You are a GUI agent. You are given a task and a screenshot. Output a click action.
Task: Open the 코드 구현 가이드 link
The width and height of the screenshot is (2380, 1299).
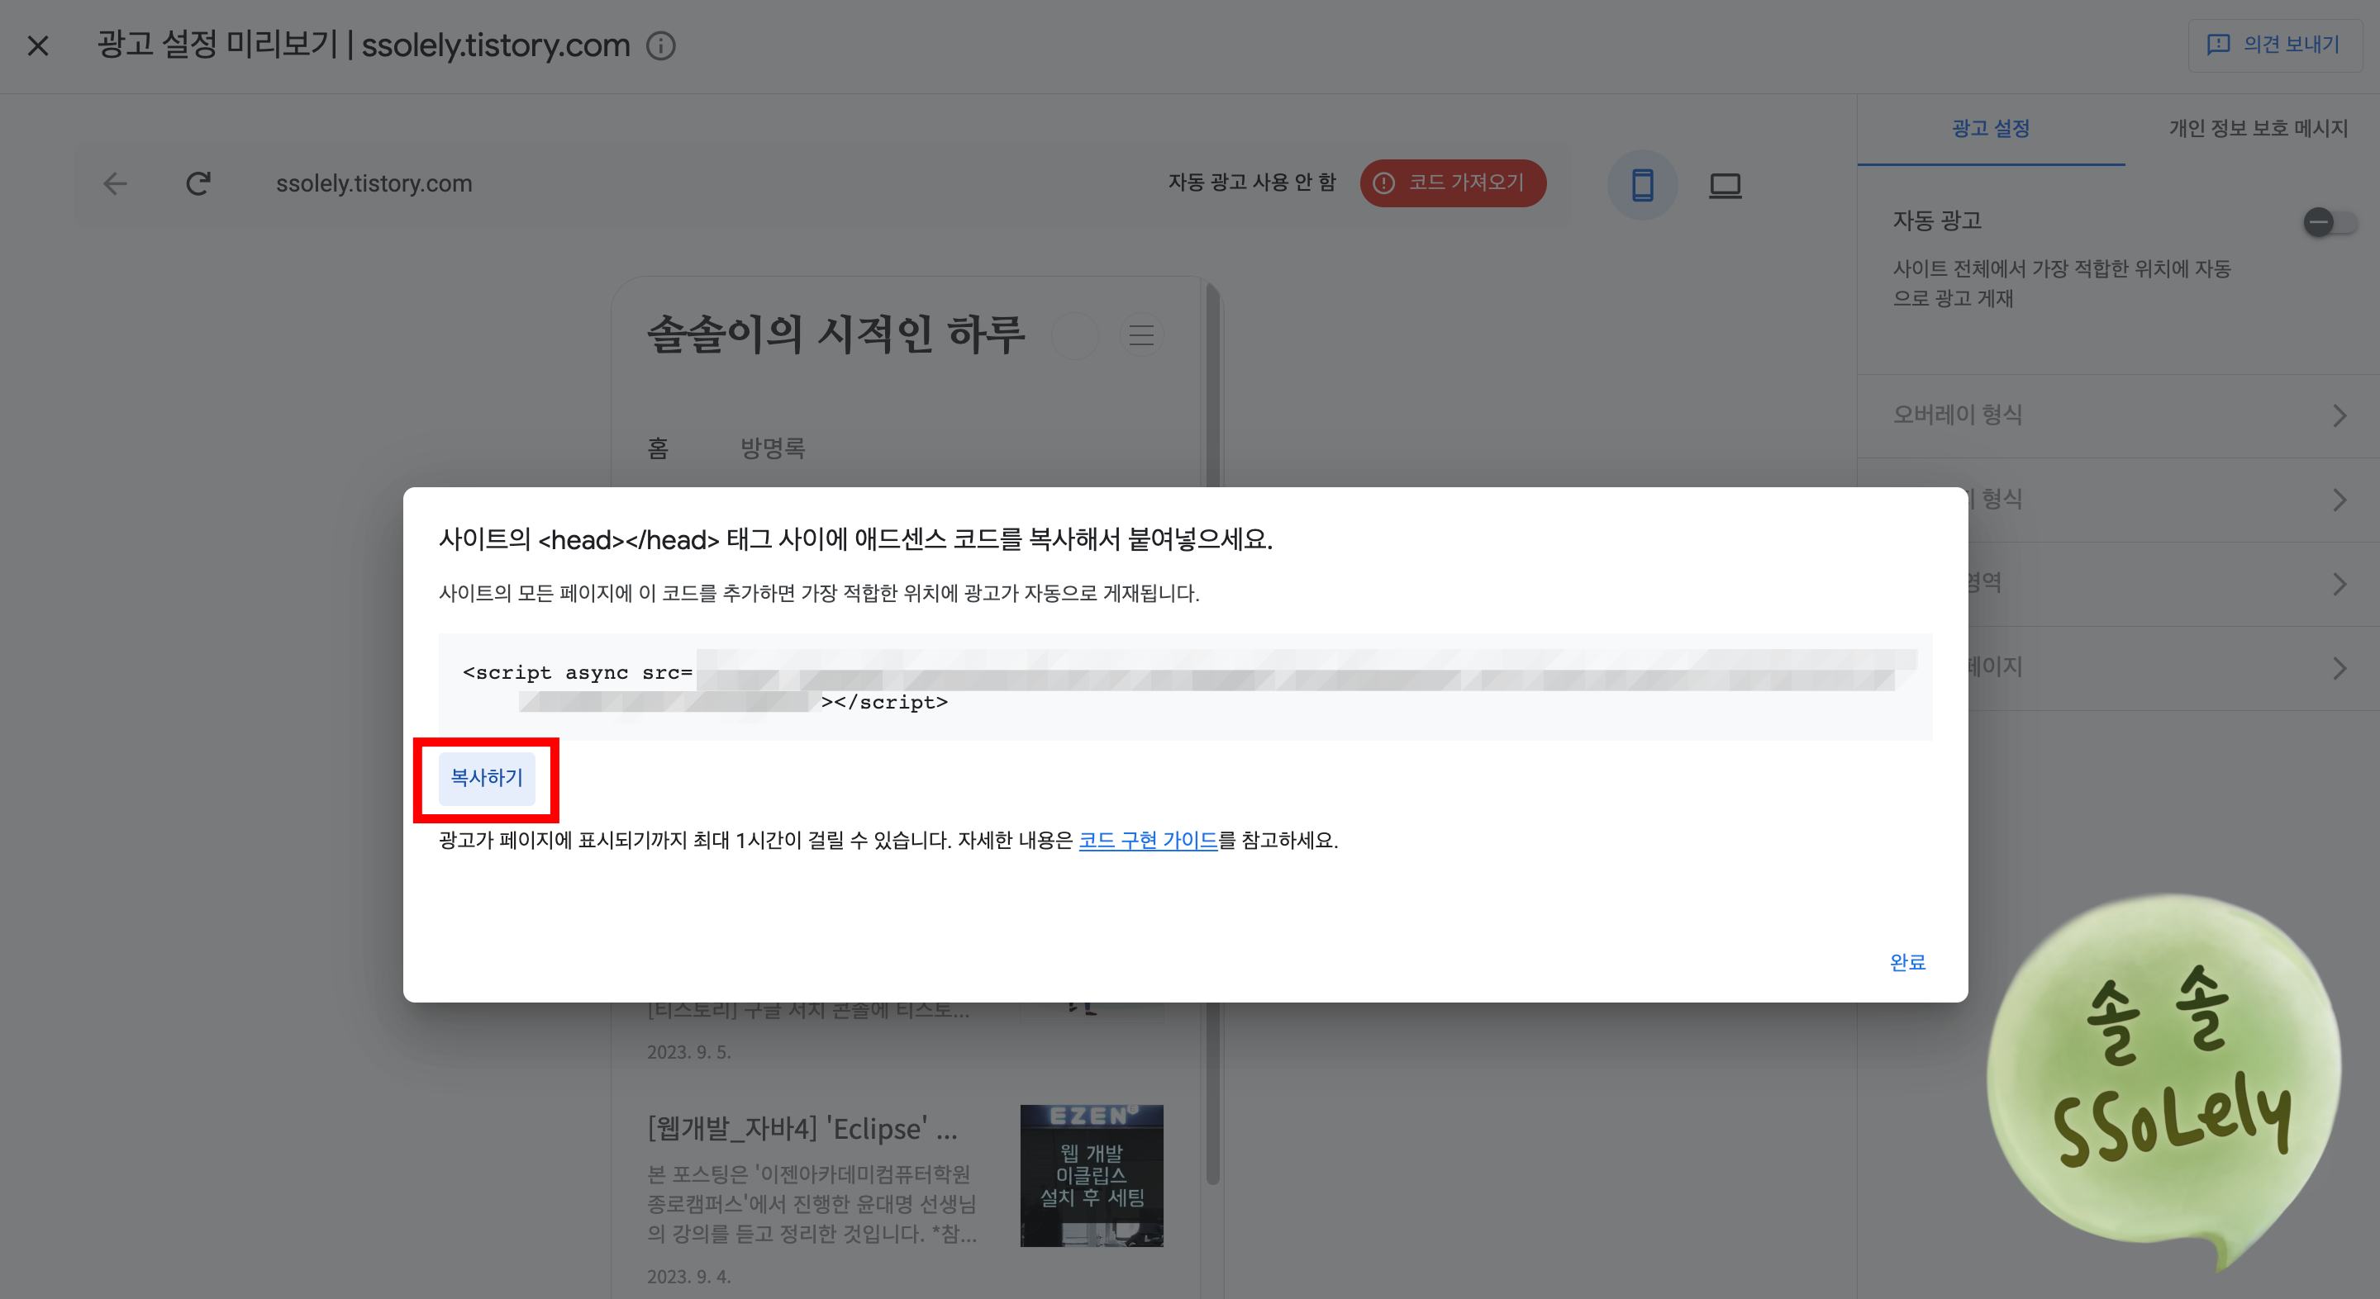point(1148,840)
